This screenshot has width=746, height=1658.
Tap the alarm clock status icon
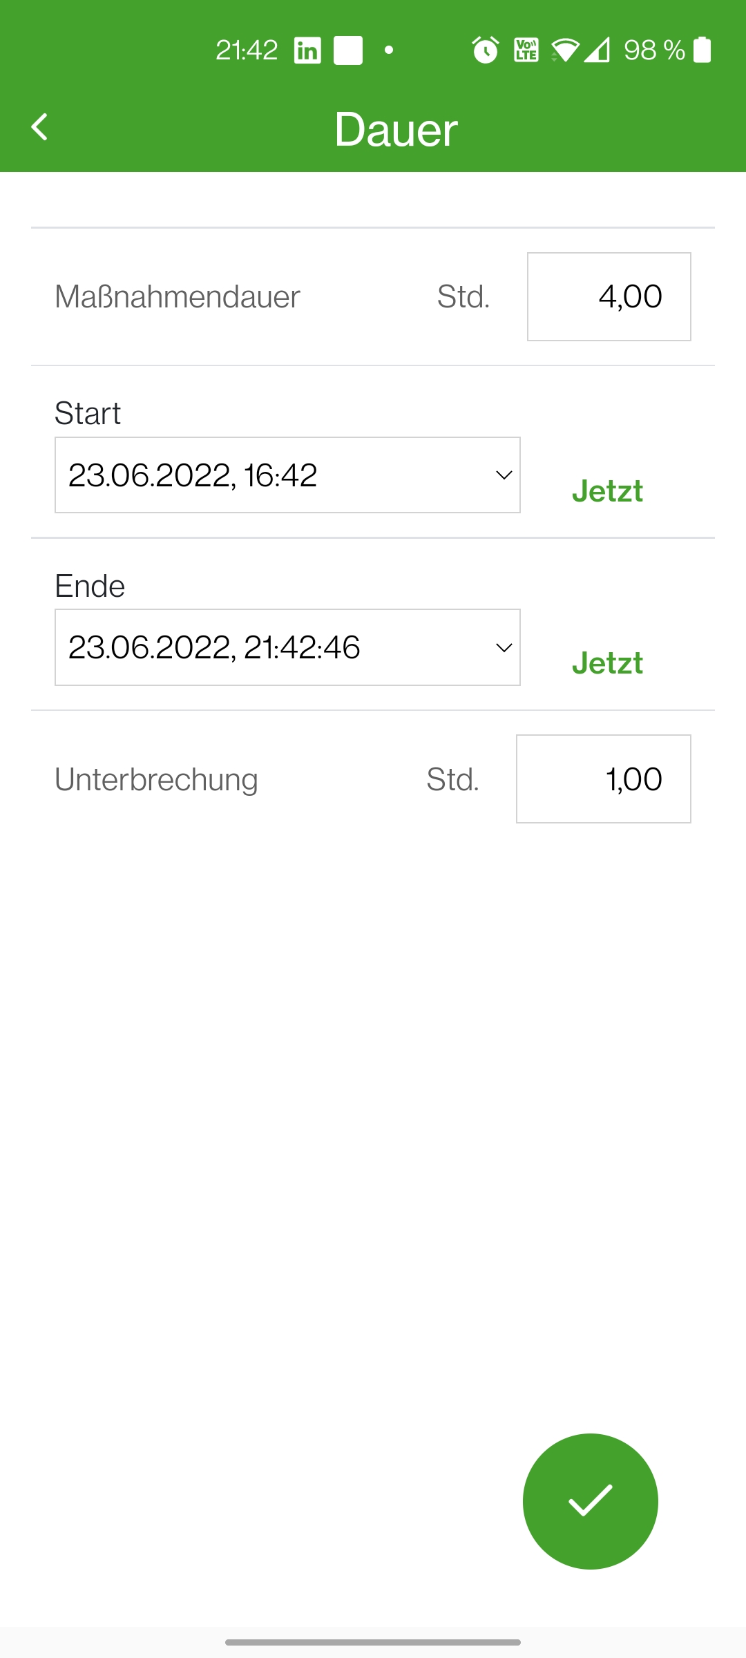pos(485,50)
